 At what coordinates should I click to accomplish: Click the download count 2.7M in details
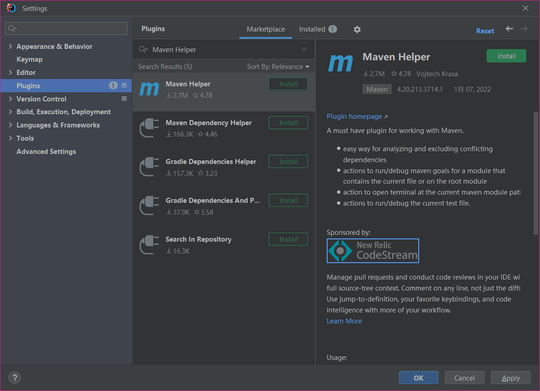[374, 74]
